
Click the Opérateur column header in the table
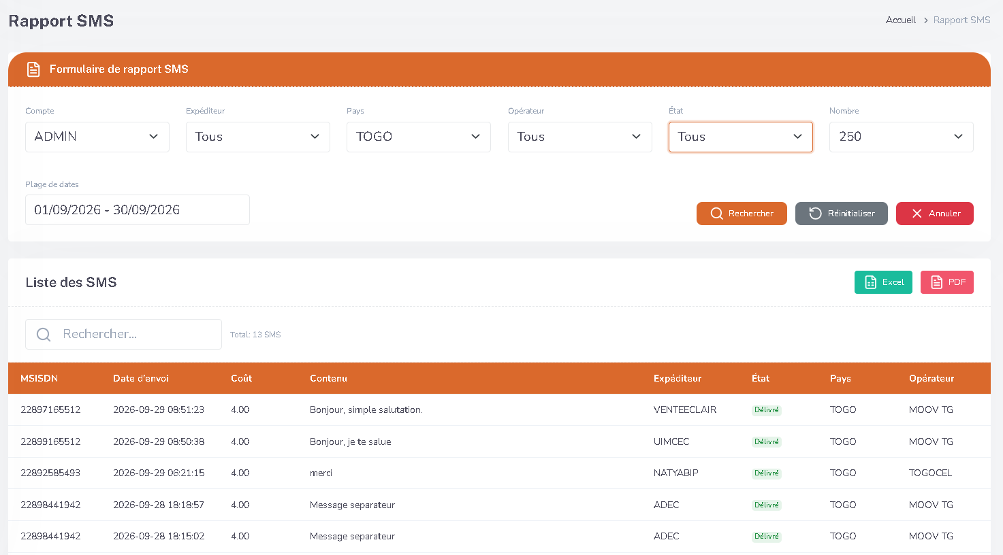(932, 379)
